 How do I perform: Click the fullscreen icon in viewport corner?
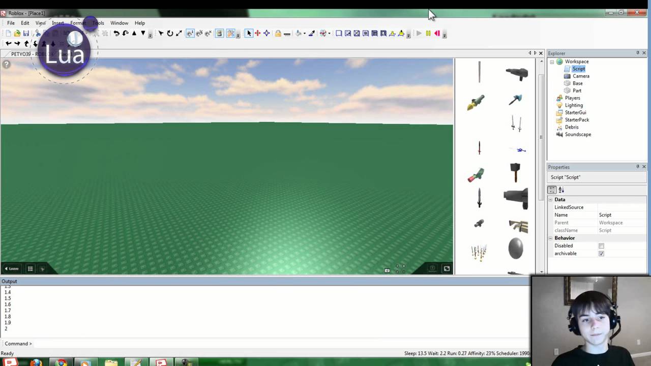click(447, 268)
